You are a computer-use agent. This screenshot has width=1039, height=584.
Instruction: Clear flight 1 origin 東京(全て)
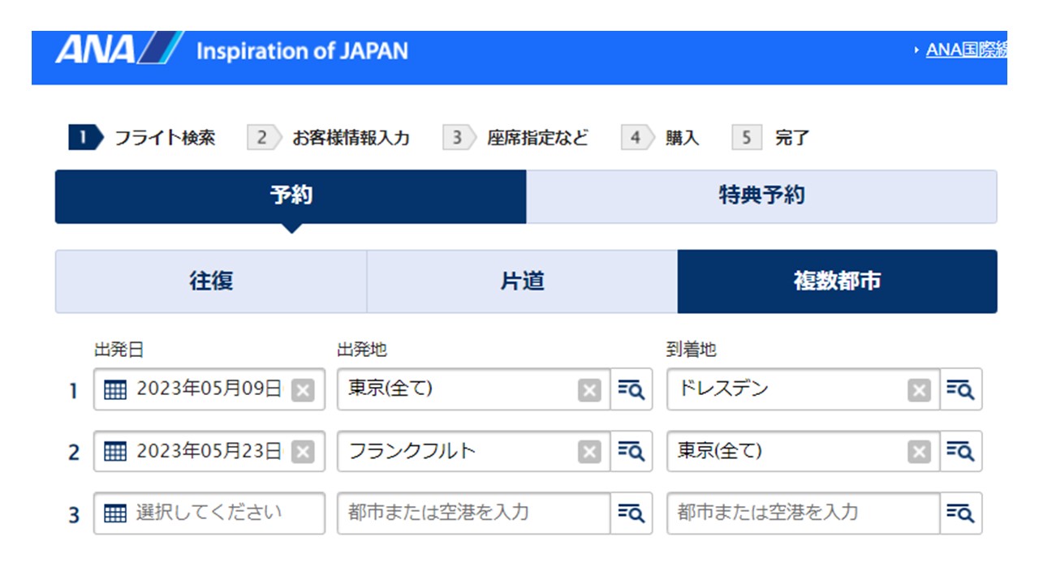589,390
